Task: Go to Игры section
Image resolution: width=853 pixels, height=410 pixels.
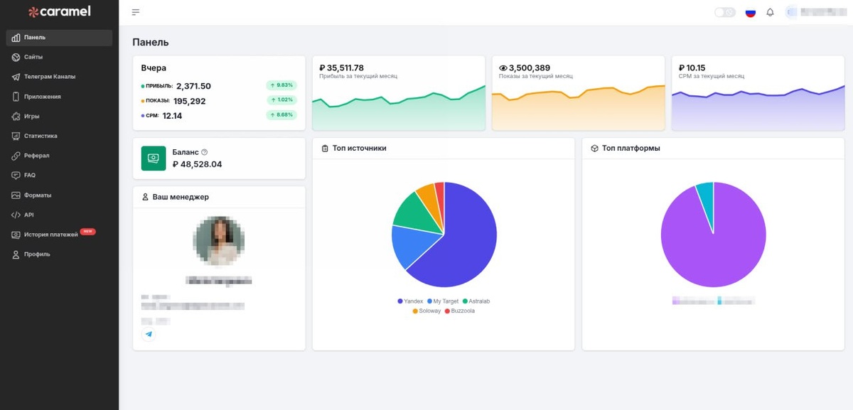Action: (x=59, y=116)
